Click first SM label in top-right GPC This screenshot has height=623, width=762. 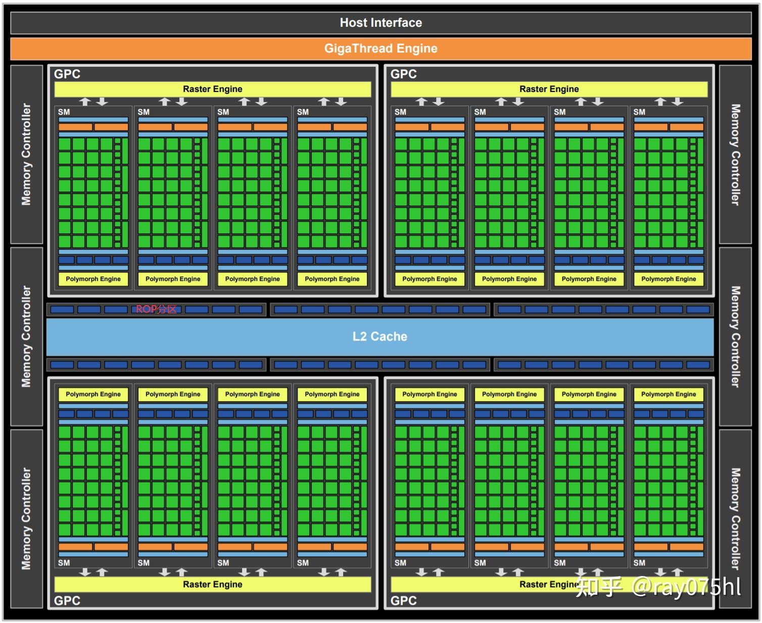(x=401, y=112)
